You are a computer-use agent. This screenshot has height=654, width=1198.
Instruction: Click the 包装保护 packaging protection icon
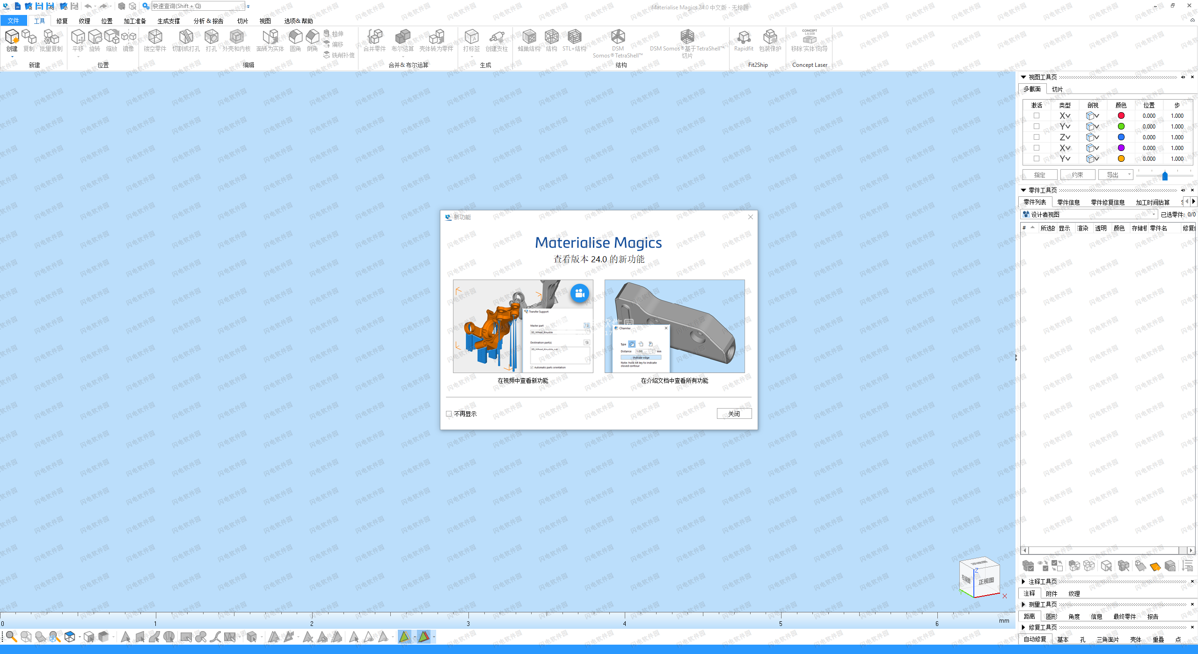tap(770, 40)
